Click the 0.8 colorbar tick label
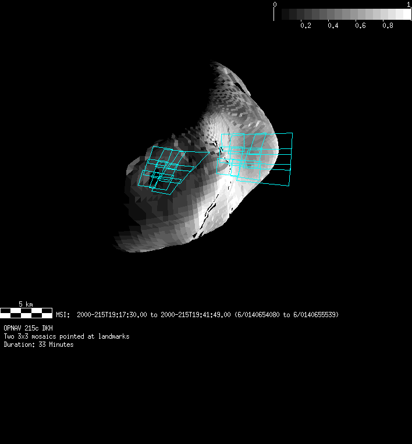Screen dimensions: 412x444 tap(388, 26)
